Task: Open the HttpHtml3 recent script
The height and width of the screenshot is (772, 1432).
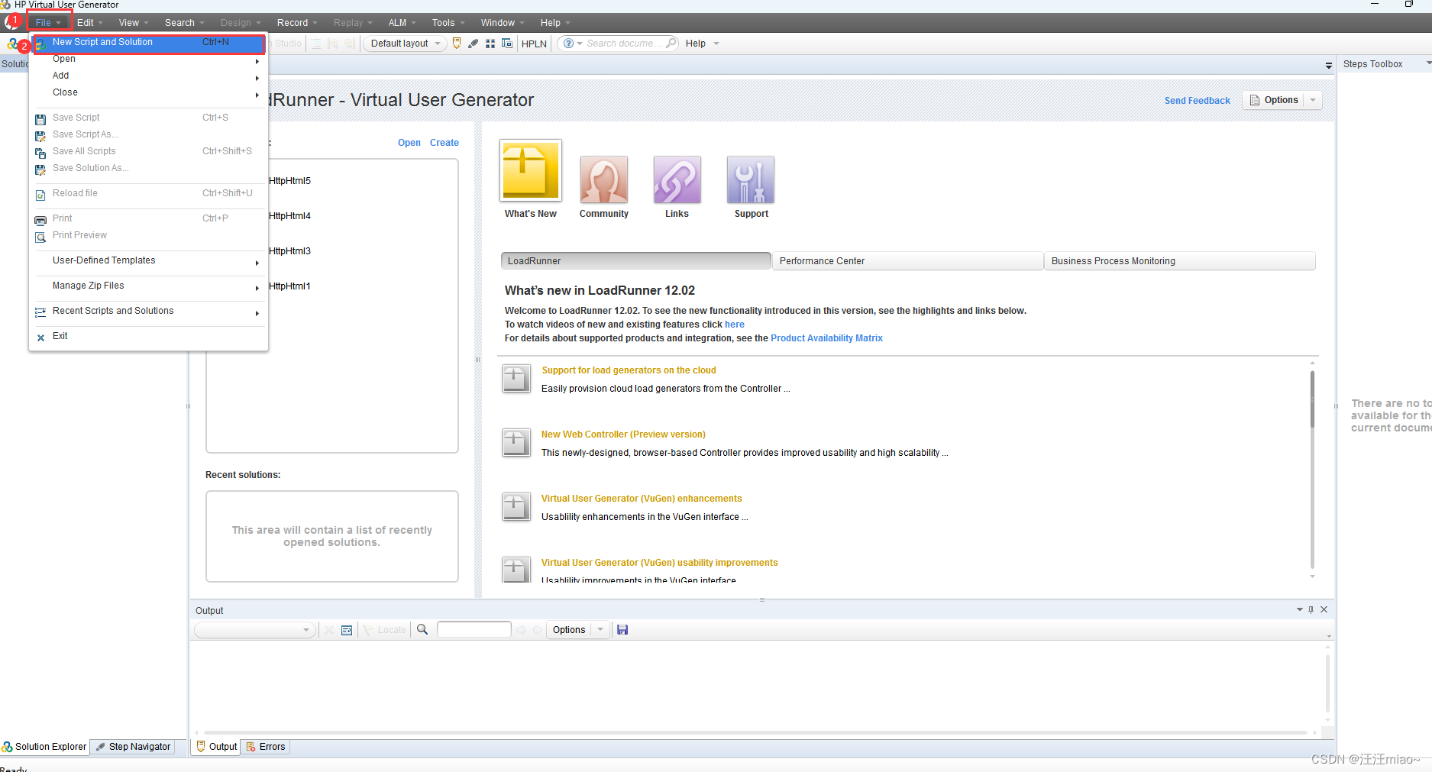Action: (289, 251)
